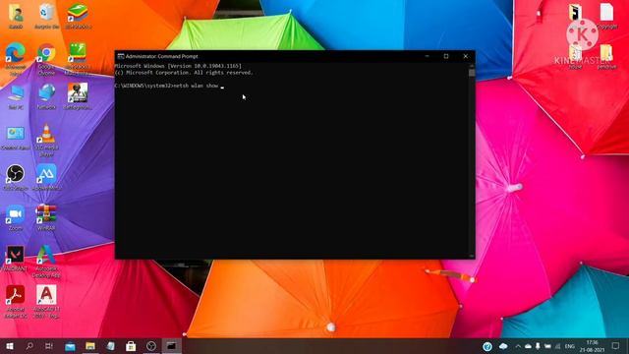Screen dimensions: 629x354
Task: Open This PC desktop icon
Action: coord(16,96)
